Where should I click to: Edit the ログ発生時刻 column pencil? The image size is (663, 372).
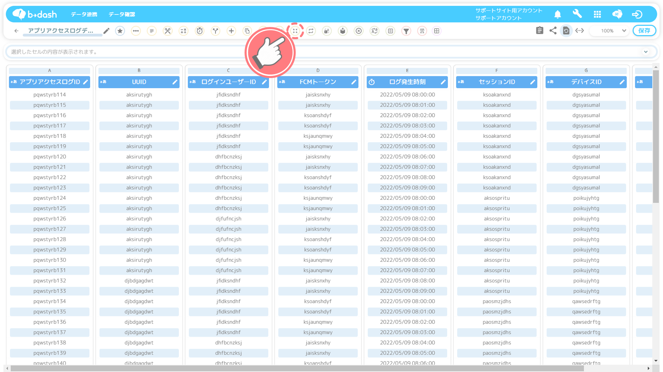443,82
